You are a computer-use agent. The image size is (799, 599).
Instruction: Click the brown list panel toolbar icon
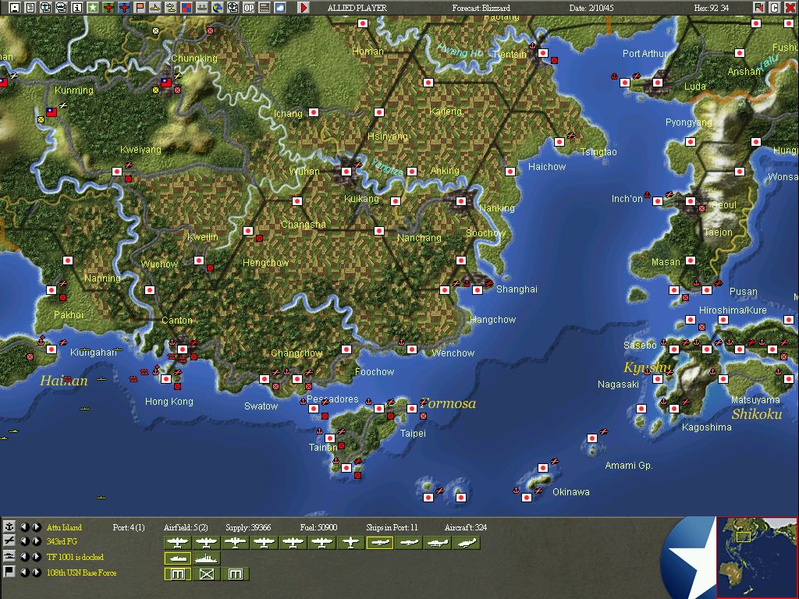(x=265, y=7)
